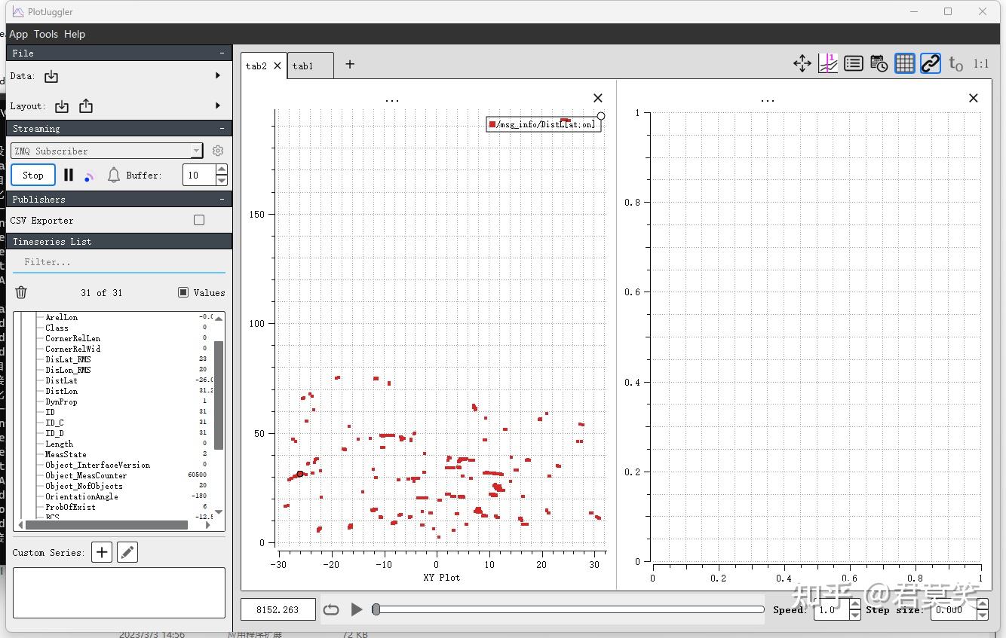Collapse the Publishers section
The height and width of the screenshot is (638, 1006).
222,200
